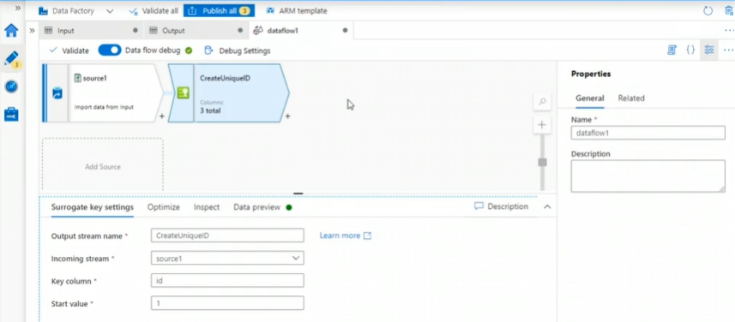
Task: Turn off the Data flow debug toggle
Action: [x=110, y=50]
